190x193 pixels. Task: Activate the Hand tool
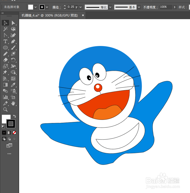tap(13, 103)
